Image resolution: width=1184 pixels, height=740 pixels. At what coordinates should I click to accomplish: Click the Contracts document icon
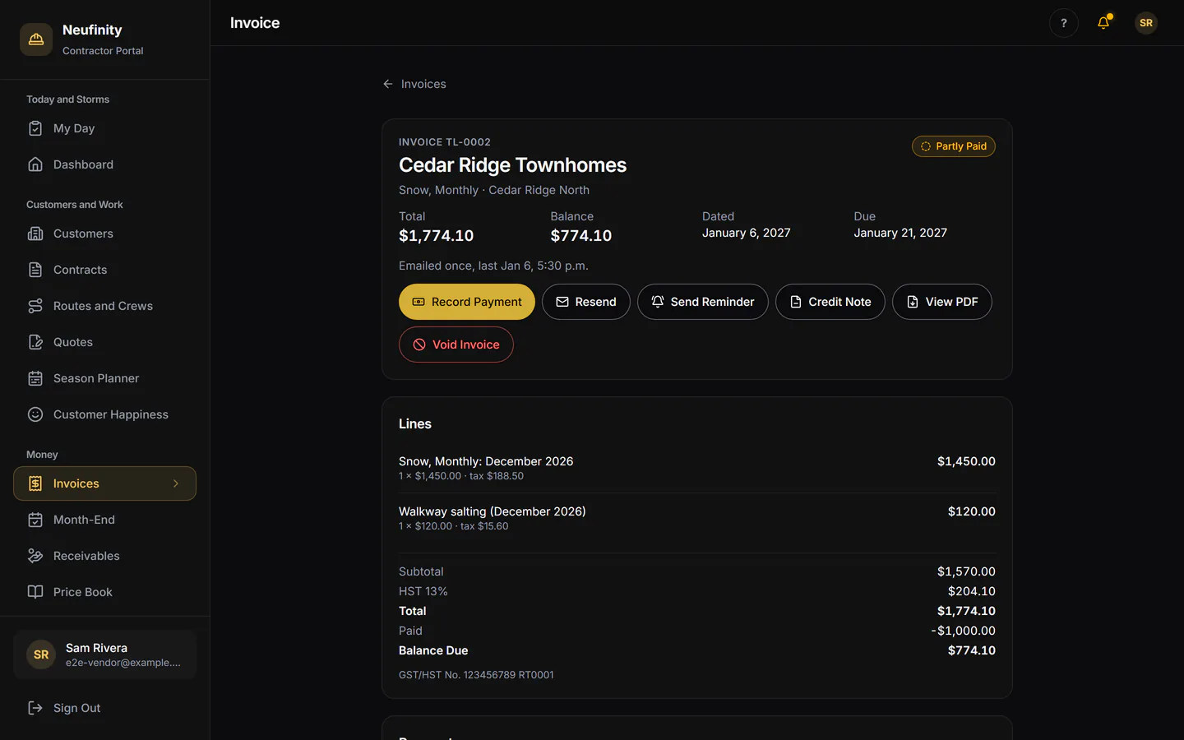coord(35,270)
